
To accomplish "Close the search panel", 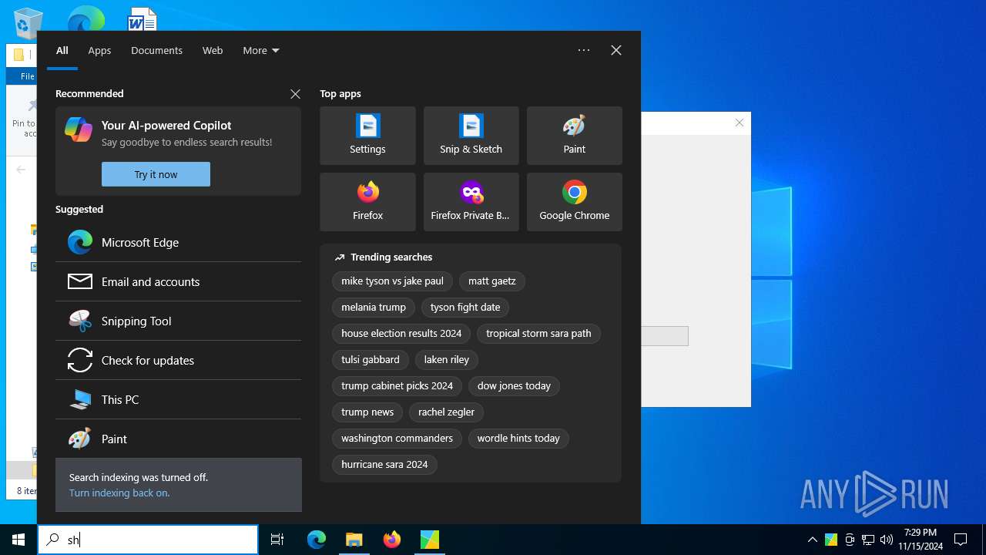I will coord(616,50).
